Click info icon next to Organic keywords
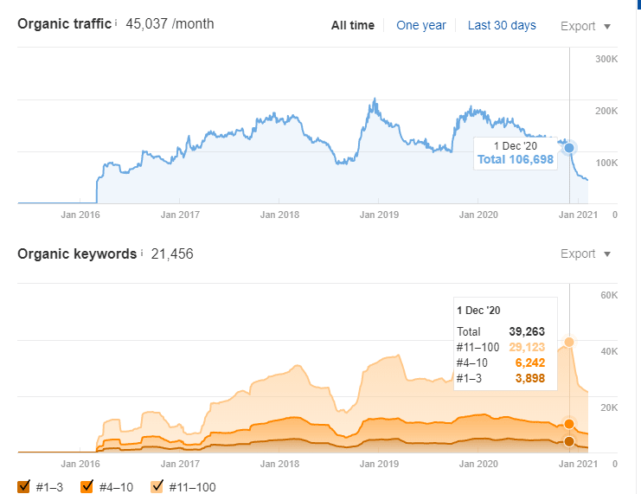 pos(142,253)
